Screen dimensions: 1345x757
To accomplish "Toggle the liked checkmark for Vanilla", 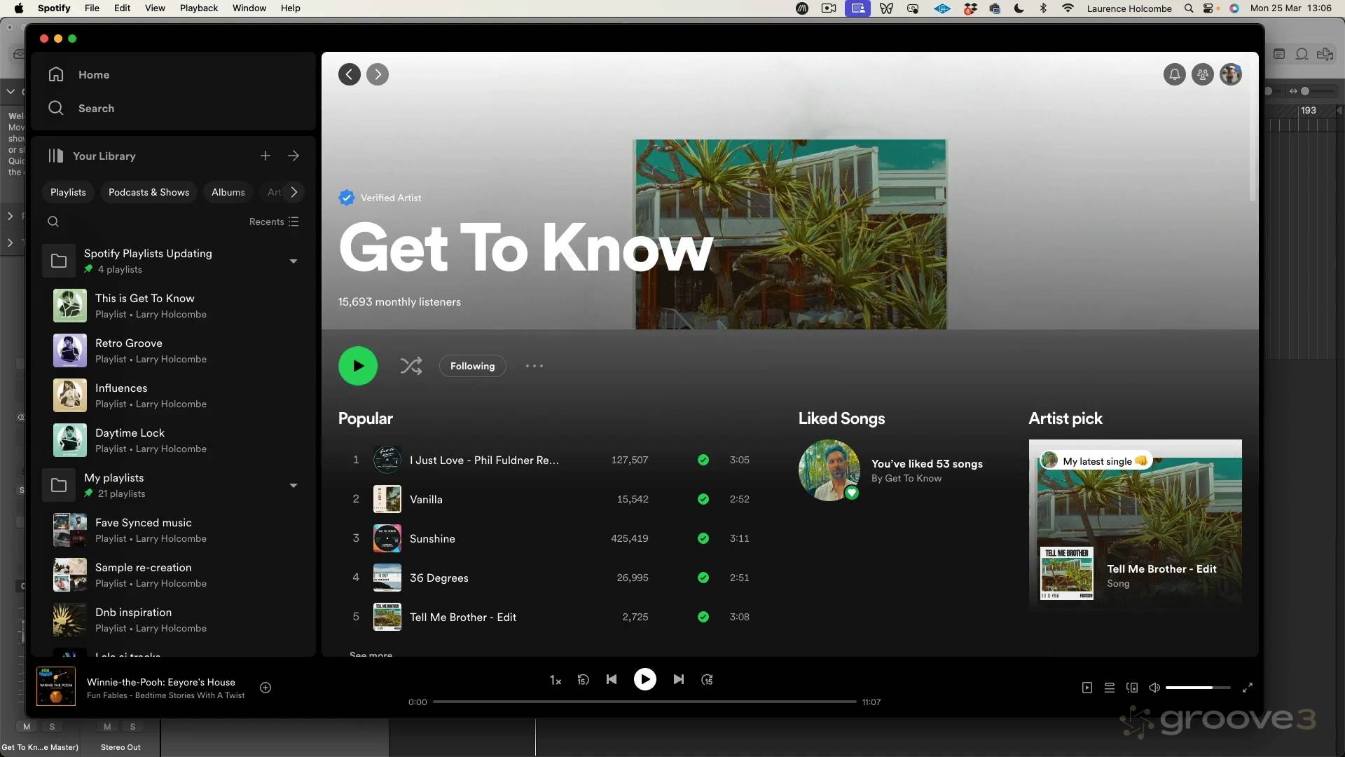I will pos(703,499).
